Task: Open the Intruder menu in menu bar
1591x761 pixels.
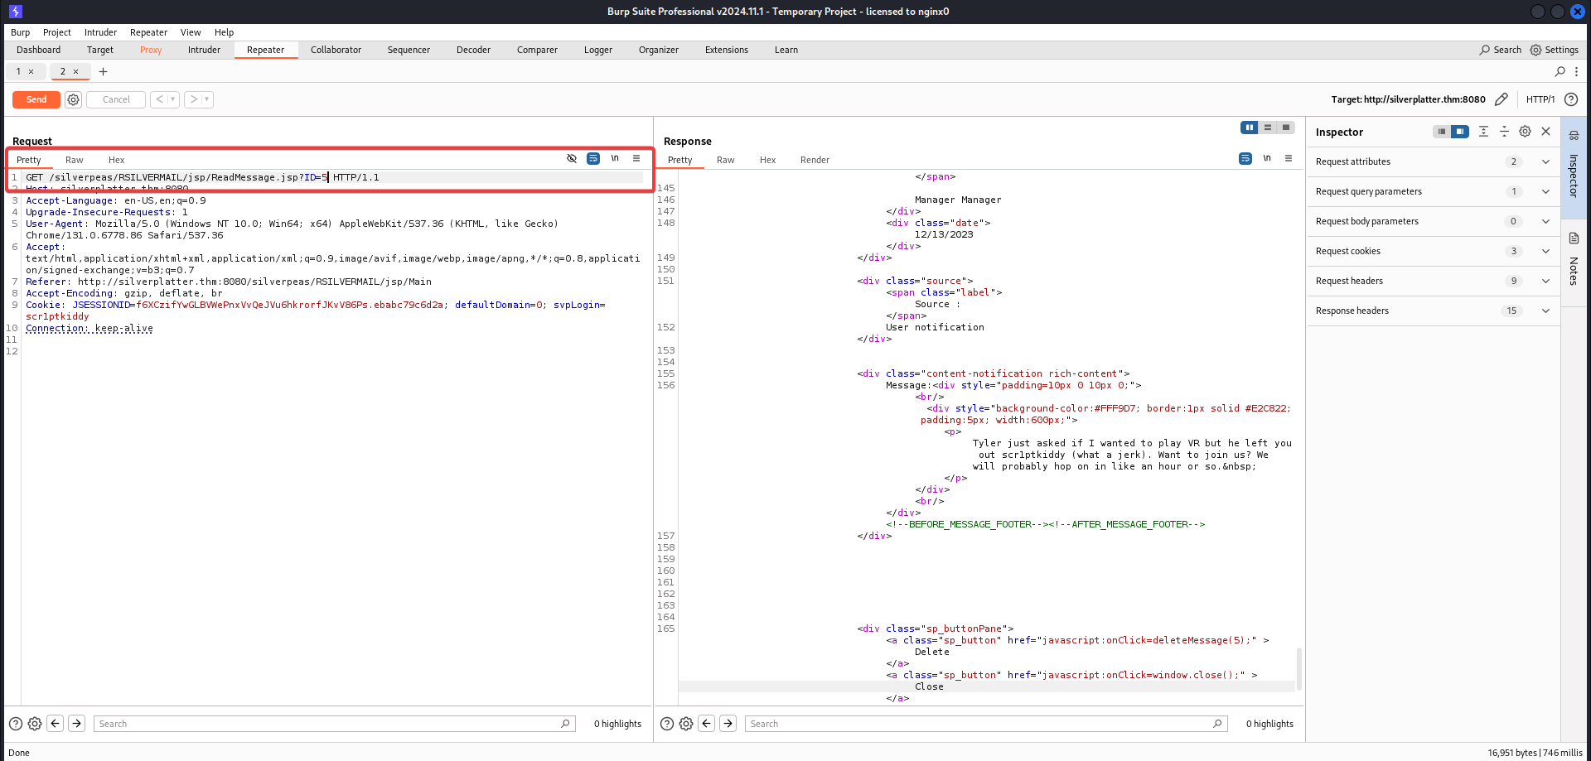Action: coord(100,32)
